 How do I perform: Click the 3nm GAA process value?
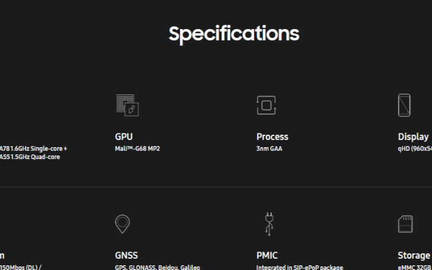pos(269,148)
